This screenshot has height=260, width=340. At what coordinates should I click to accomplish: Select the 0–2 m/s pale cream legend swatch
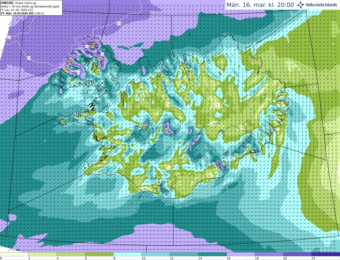pos(14,254)
